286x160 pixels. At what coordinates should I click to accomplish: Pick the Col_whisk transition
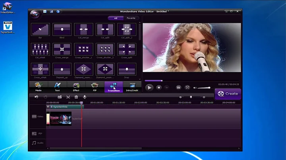click(40, 49)
